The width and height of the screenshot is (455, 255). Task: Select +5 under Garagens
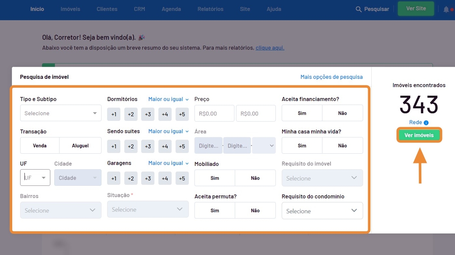tap(182, 178)
